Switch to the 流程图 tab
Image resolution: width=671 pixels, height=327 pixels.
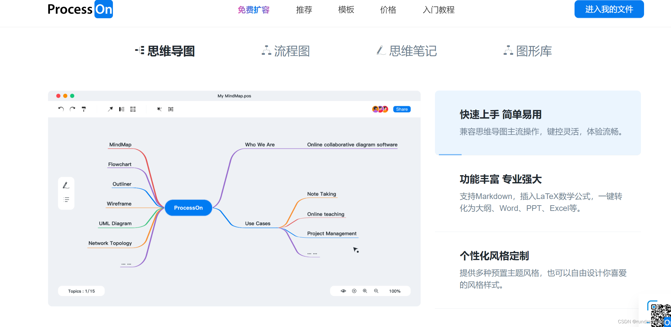285,51
